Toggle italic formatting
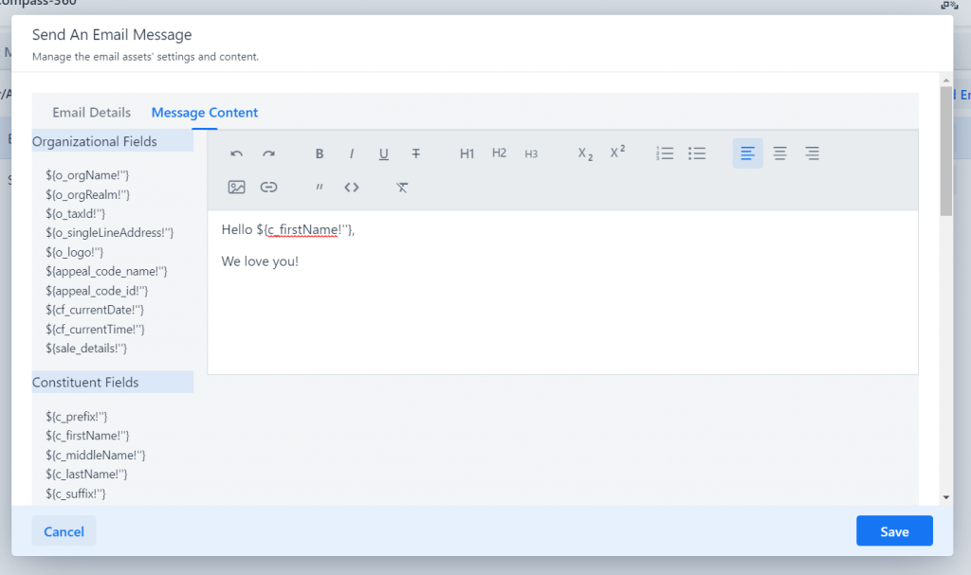Screen dimensions: 971x575 click(x=352, y=153)
